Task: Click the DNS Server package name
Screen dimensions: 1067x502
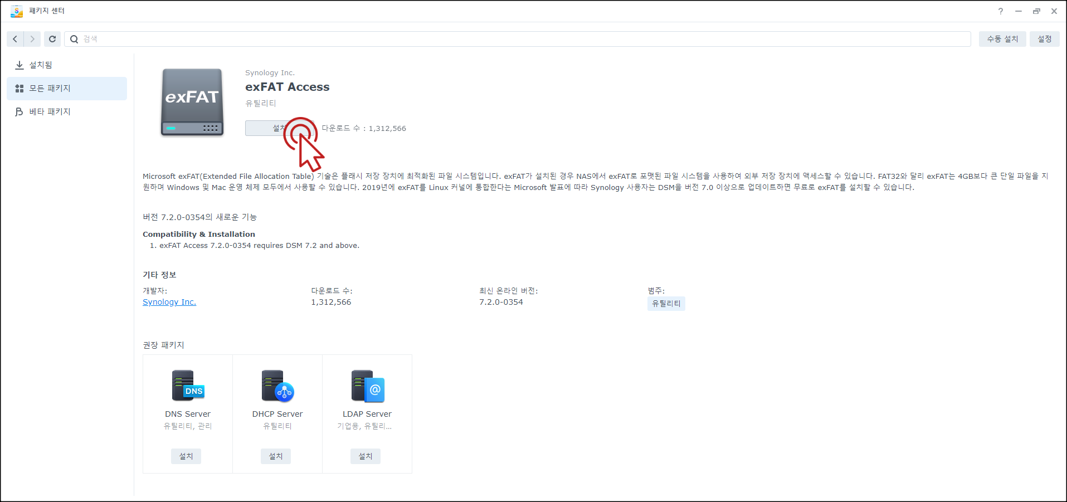Action: 188,414
